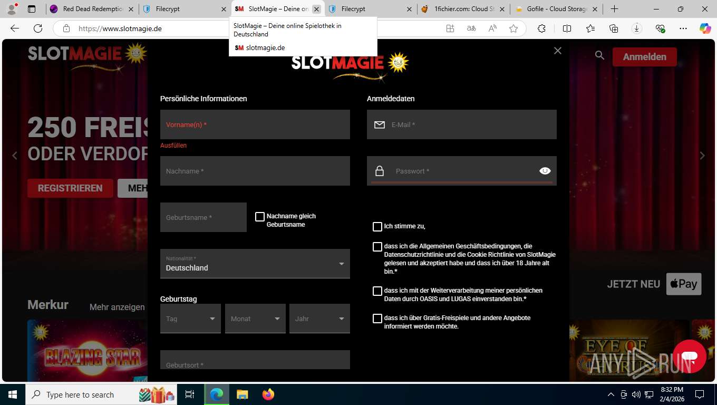Open Task View on taskbar
The width and height of the screenshot is (717, 405).
[x=190, y=394]
